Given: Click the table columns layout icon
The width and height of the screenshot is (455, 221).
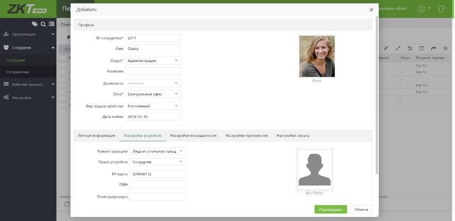Looking at the screenshot, I should pyautogui.click(x=421, y=48).
